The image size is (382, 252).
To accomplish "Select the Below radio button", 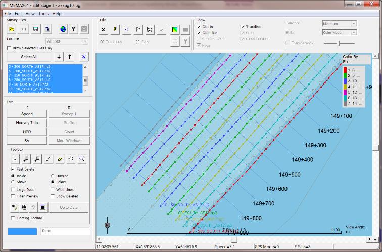I will coord(53,182).
